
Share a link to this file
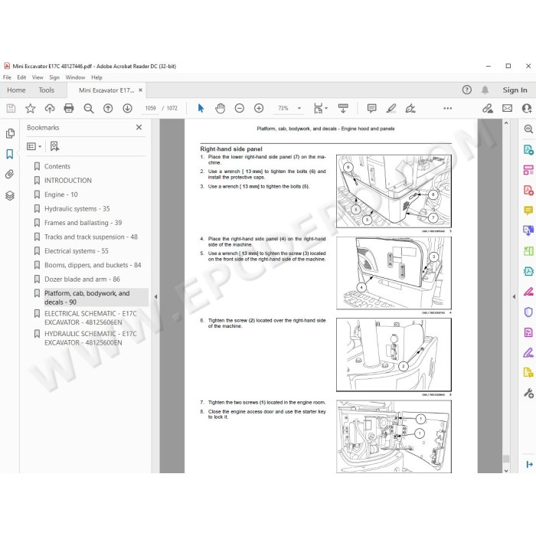[x=488, y=109]
